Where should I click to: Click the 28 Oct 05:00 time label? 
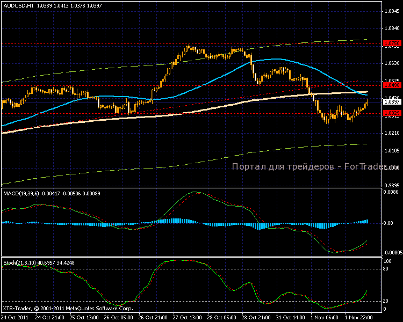[222, 318]
